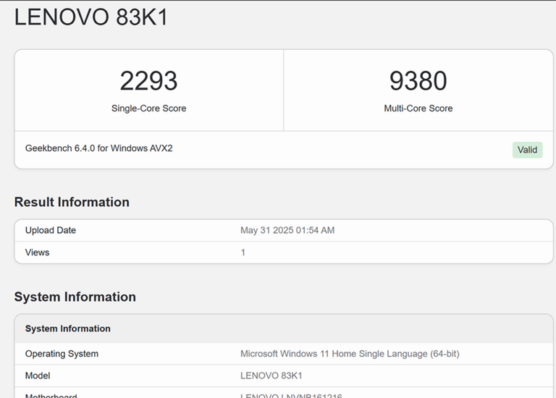Click the 9380 multi-core score number

pos(418,81)
